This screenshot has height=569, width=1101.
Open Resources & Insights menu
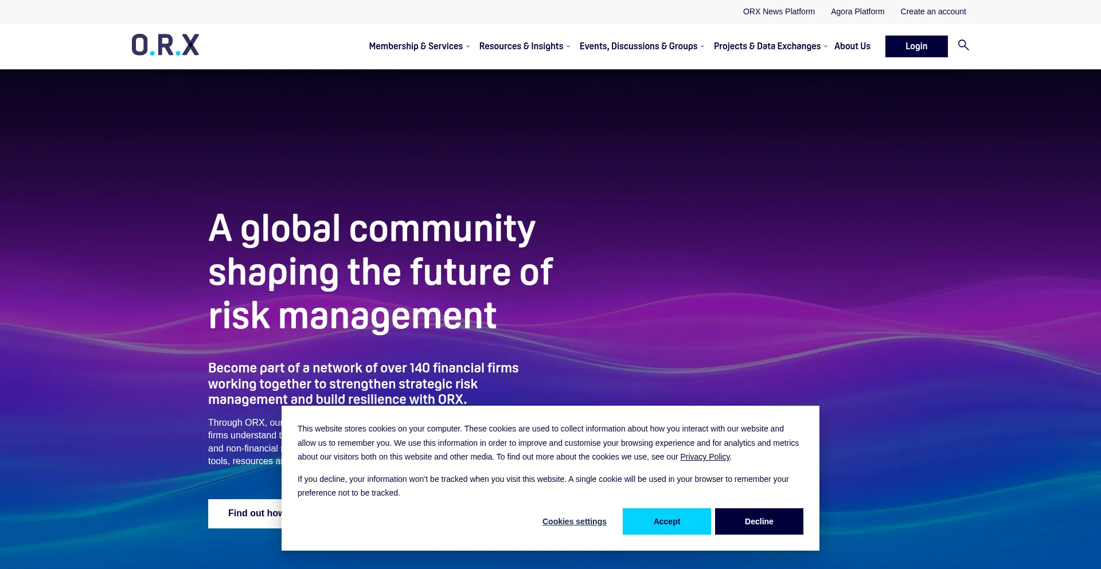point(521,46)
